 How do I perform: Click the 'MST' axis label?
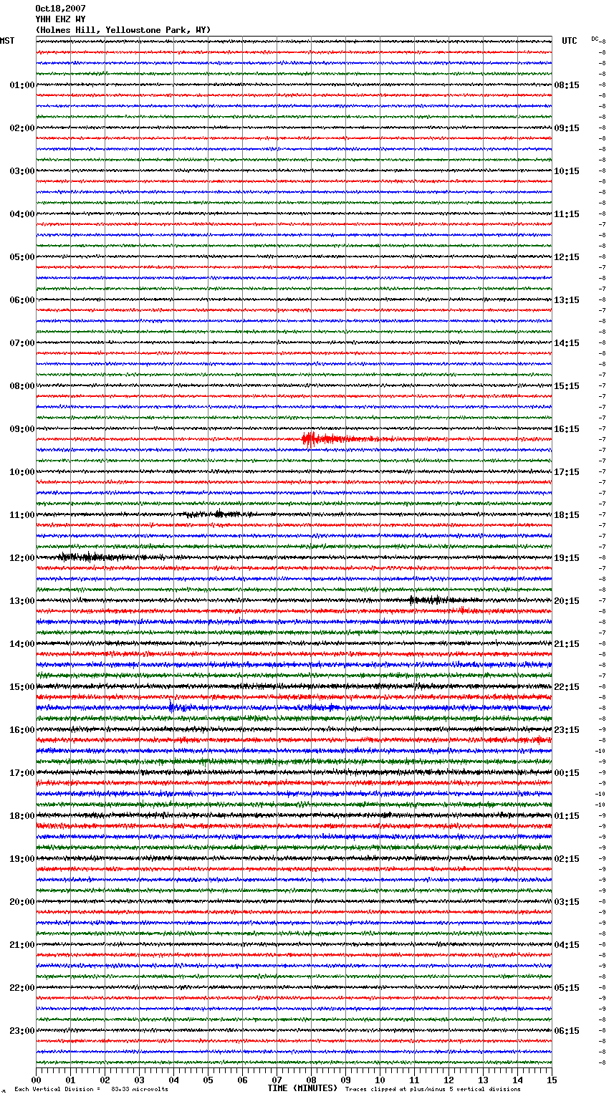click(x=7, y=41)
